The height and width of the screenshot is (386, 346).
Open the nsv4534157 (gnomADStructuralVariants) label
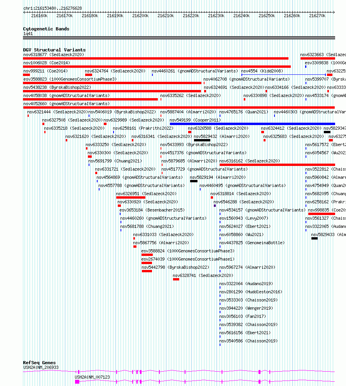262,210
